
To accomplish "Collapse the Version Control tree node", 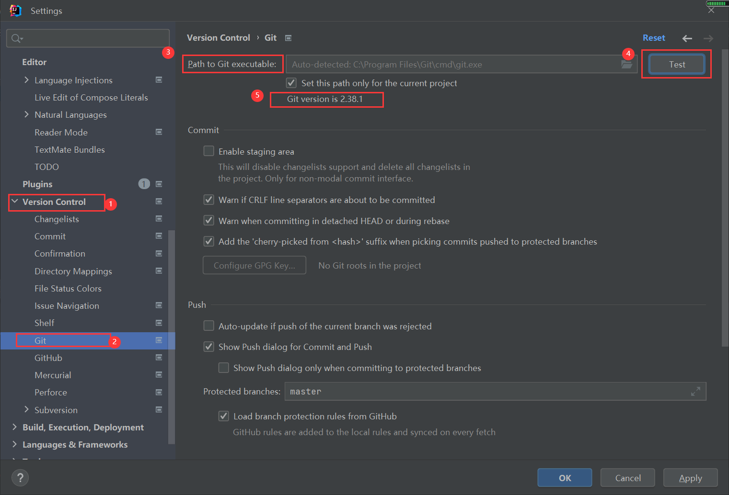I will pos(14,202).
